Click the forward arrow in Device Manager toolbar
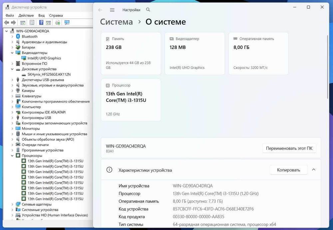 [x=13, y=23]
